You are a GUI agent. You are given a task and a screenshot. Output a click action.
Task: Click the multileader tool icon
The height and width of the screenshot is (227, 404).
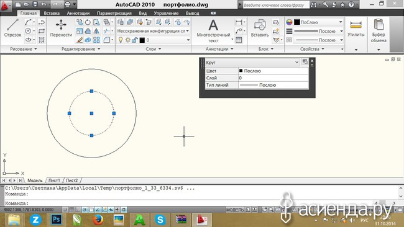[x=239, y=31]
